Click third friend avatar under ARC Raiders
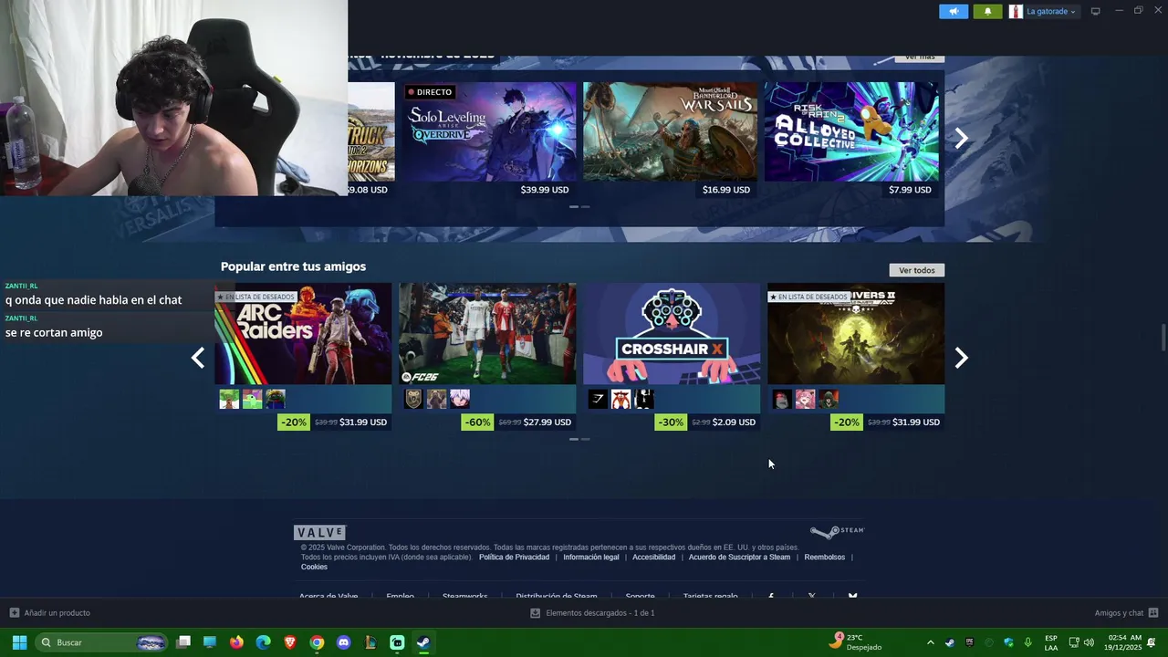 pos(275,399)
